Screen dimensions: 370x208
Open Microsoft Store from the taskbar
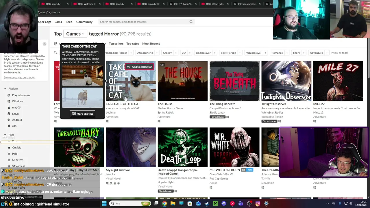(x=190, y=203)
